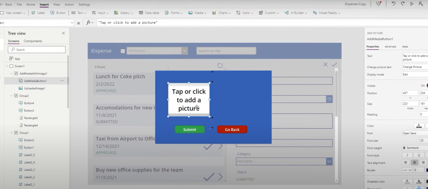Collapse the AddMediaWithImage1 node
This screenshot has width=428, height=189.
pos(12,73)
